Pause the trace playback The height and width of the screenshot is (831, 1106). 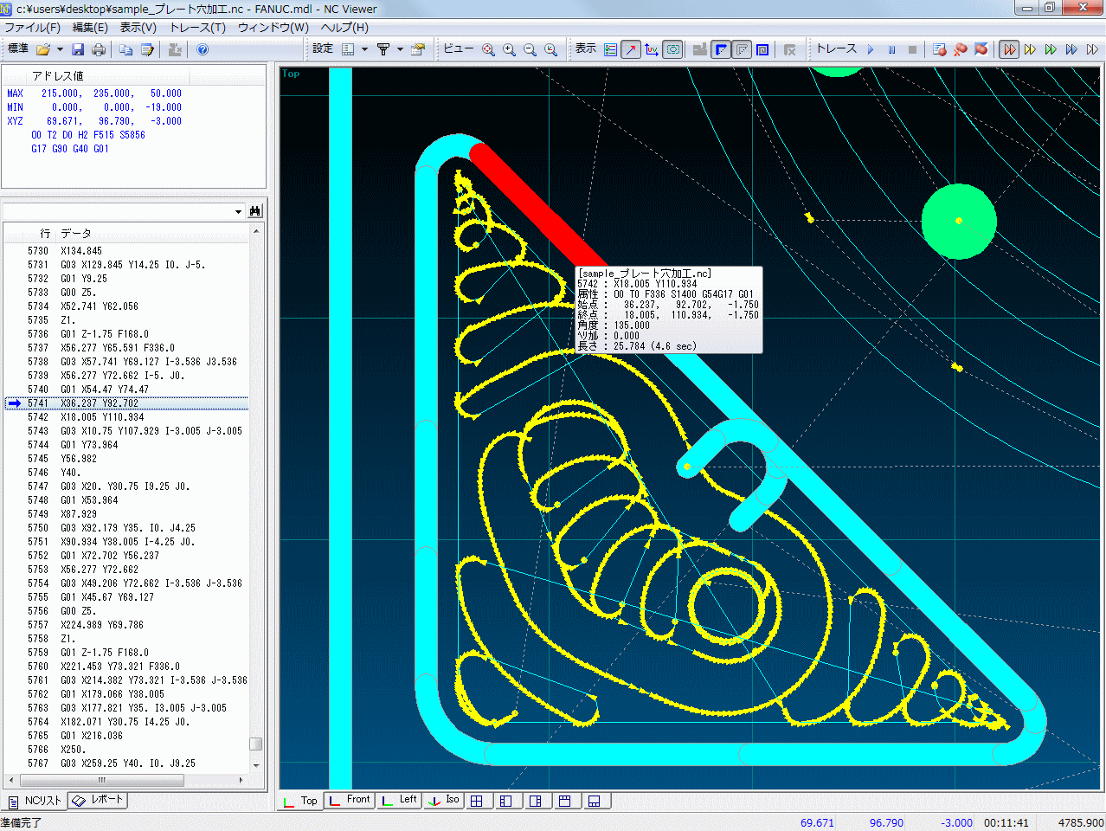tap(891, 50)
